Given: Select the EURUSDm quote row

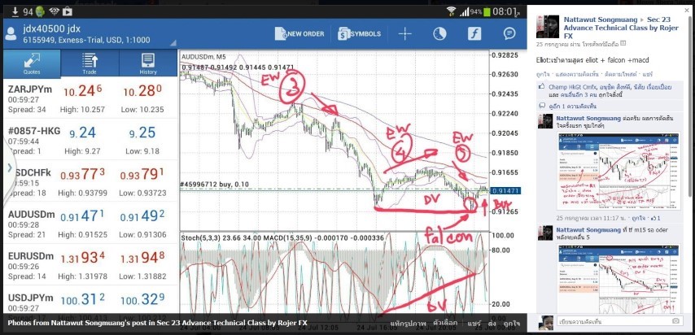Looking at the screenshot, I should click(x=90, y=264).
